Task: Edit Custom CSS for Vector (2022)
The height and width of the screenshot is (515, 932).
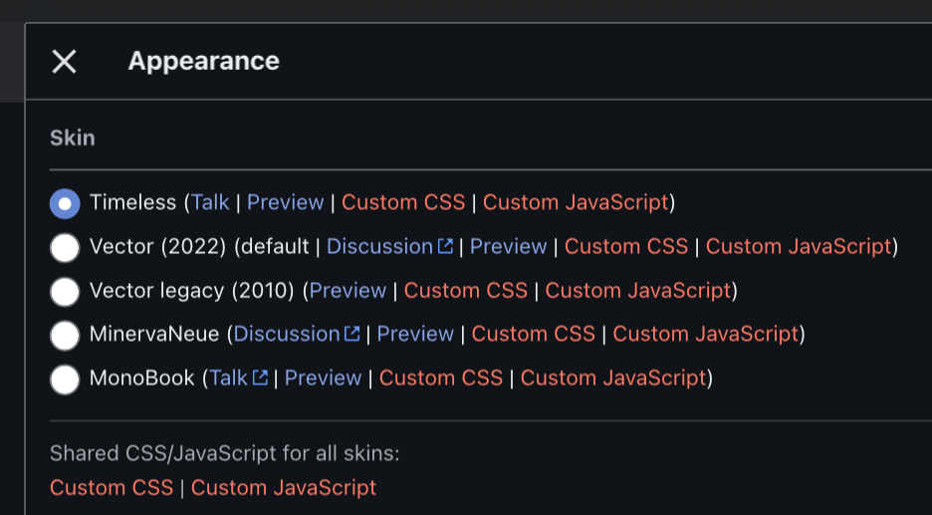Action: 626,246
